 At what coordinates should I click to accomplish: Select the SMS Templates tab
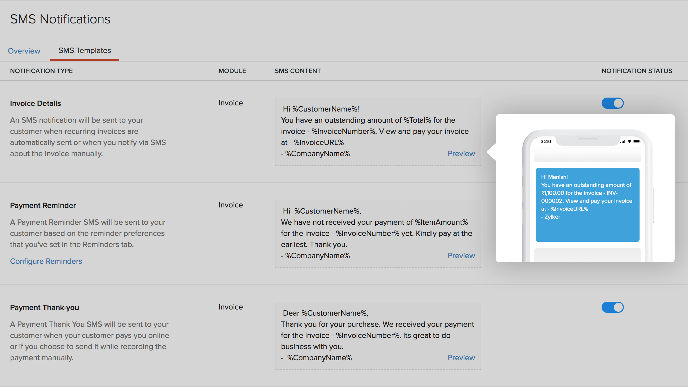tap(84, 50)
